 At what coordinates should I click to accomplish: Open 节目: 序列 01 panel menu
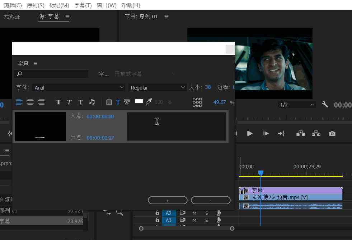[166, 16]
